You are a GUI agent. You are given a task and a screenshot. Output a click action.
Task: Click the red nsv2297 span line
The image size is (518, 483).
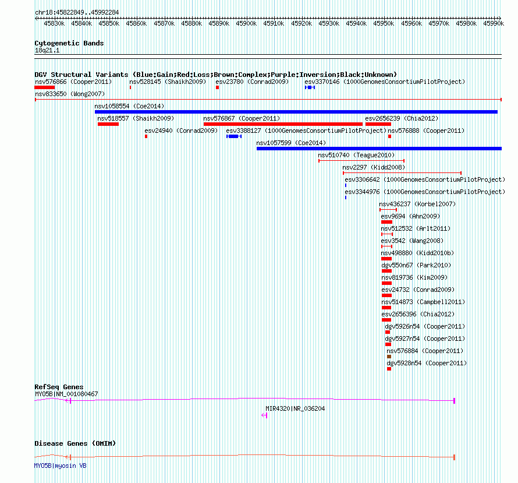coord(402,173)
